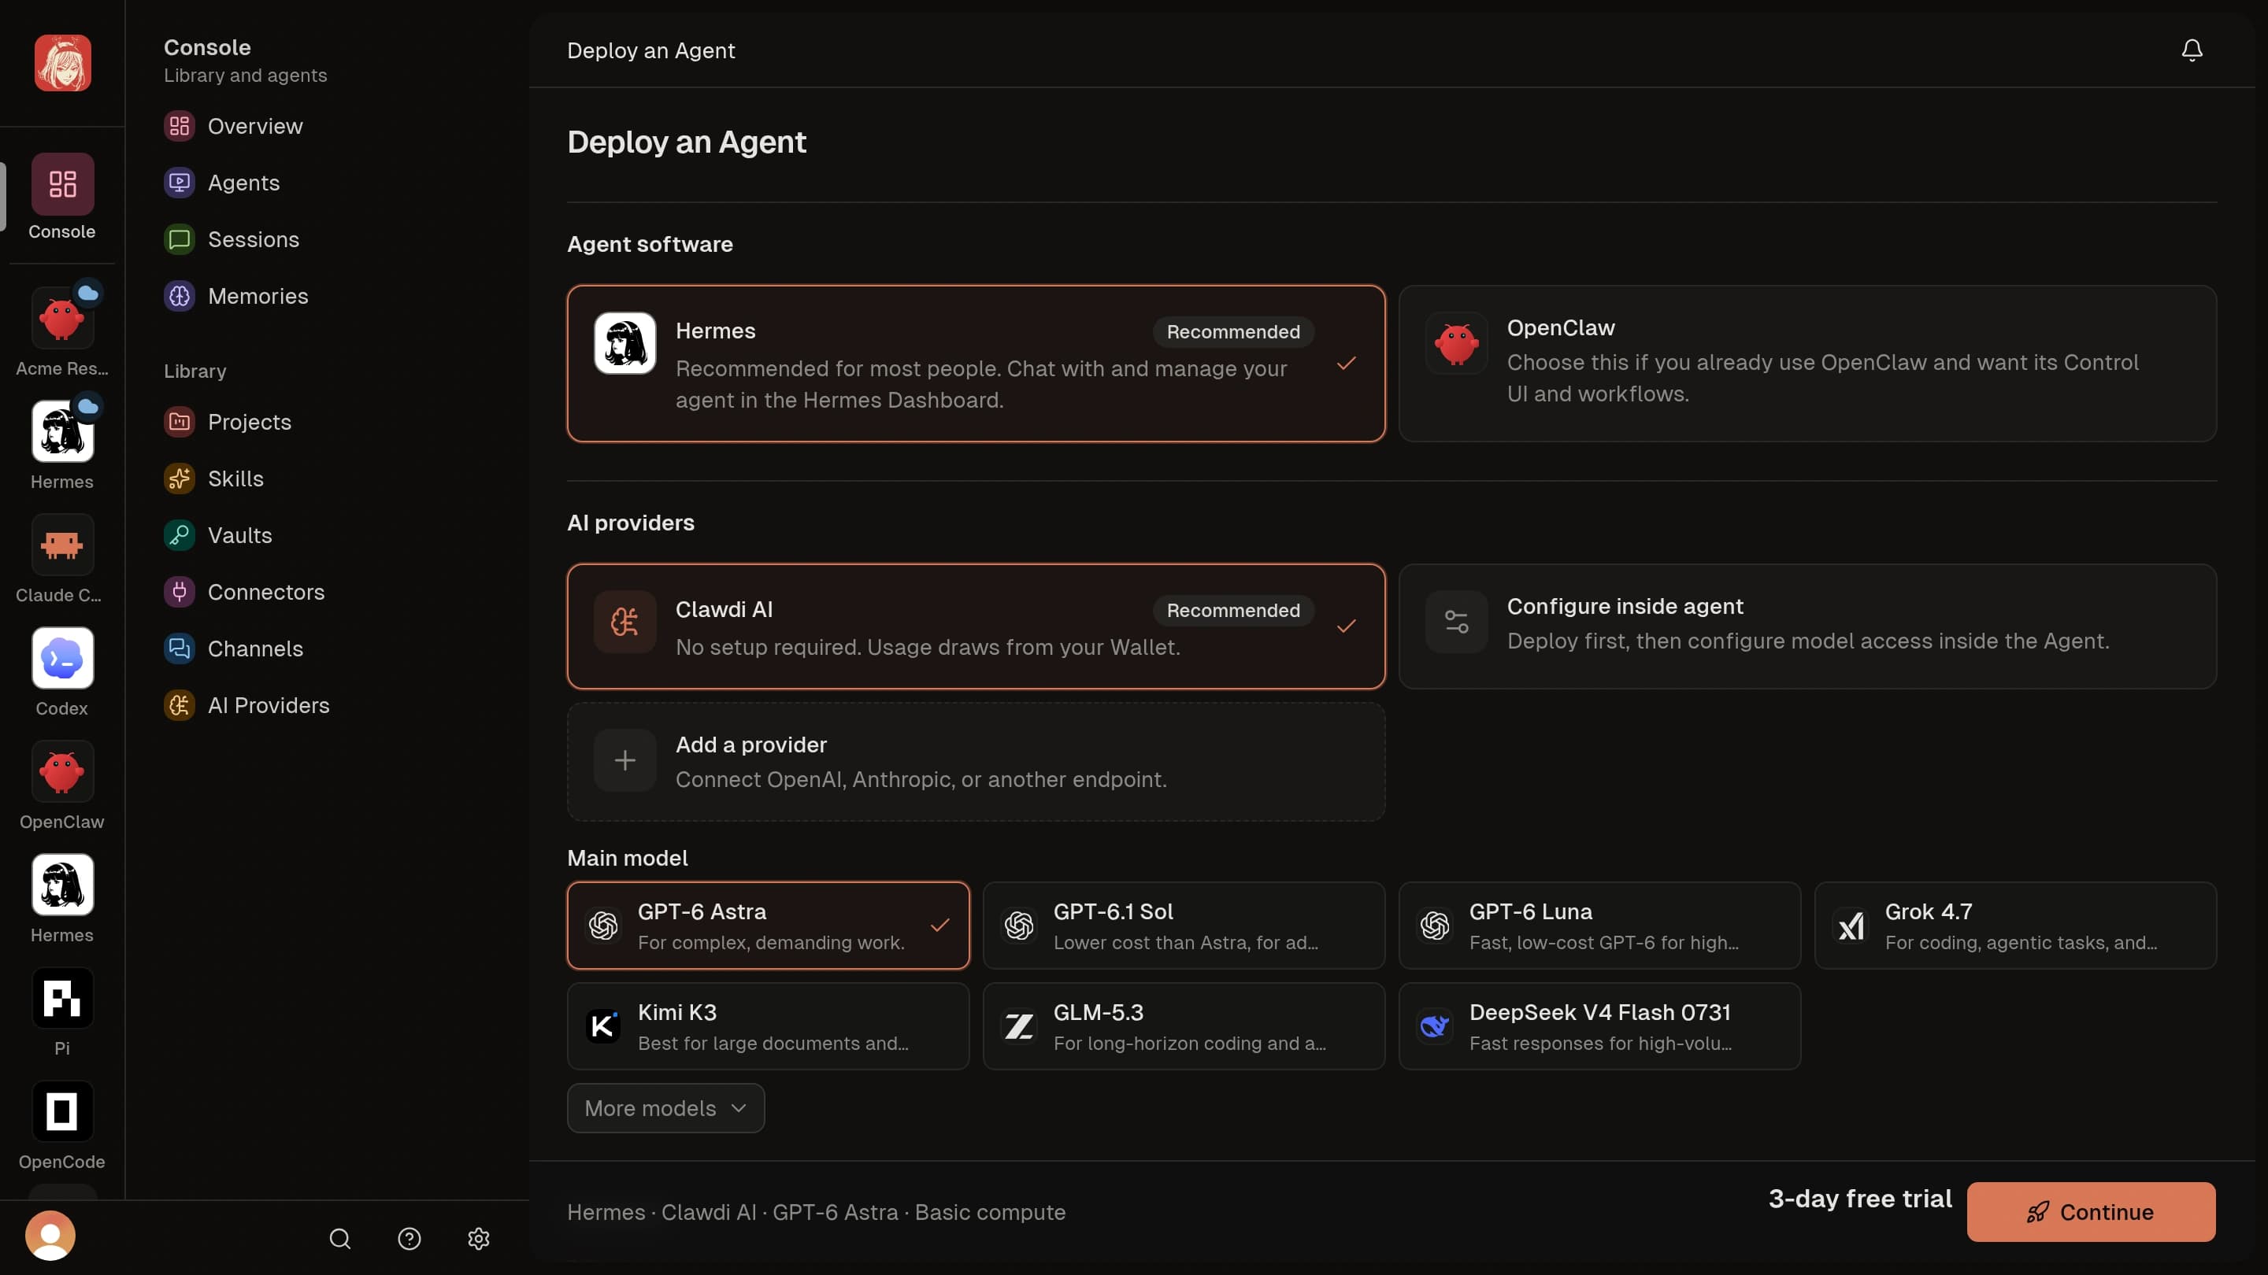Viewport: 2268px width, 1275px height.
Task: Click the Recommended badge on Hermes
Action: tap(1233, 331)
